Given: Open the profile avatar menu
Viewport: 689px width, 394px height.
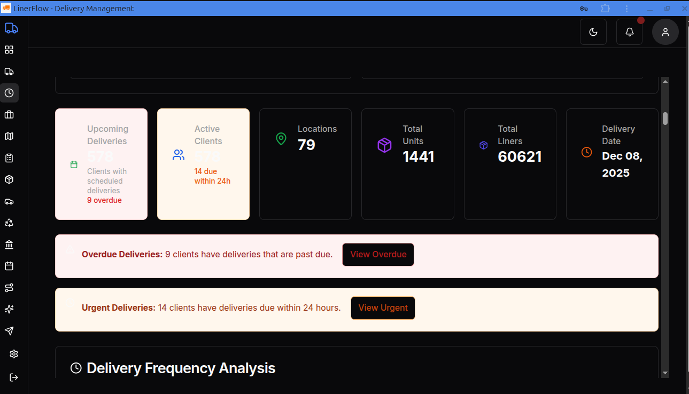Looking at the screenshot, I should (x=665, y=31).
